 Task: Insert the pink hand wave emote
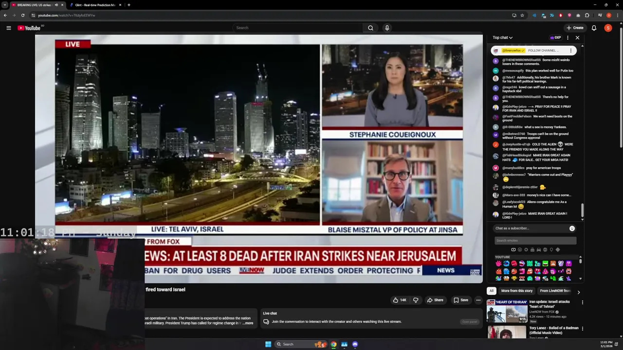498,263
